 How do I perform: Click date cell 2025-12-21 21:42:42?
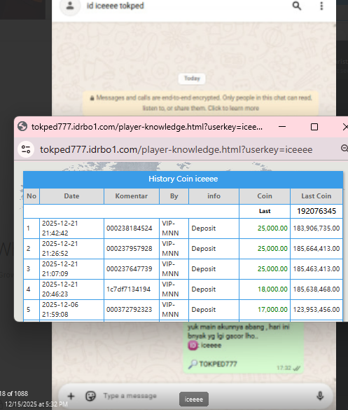71,228
